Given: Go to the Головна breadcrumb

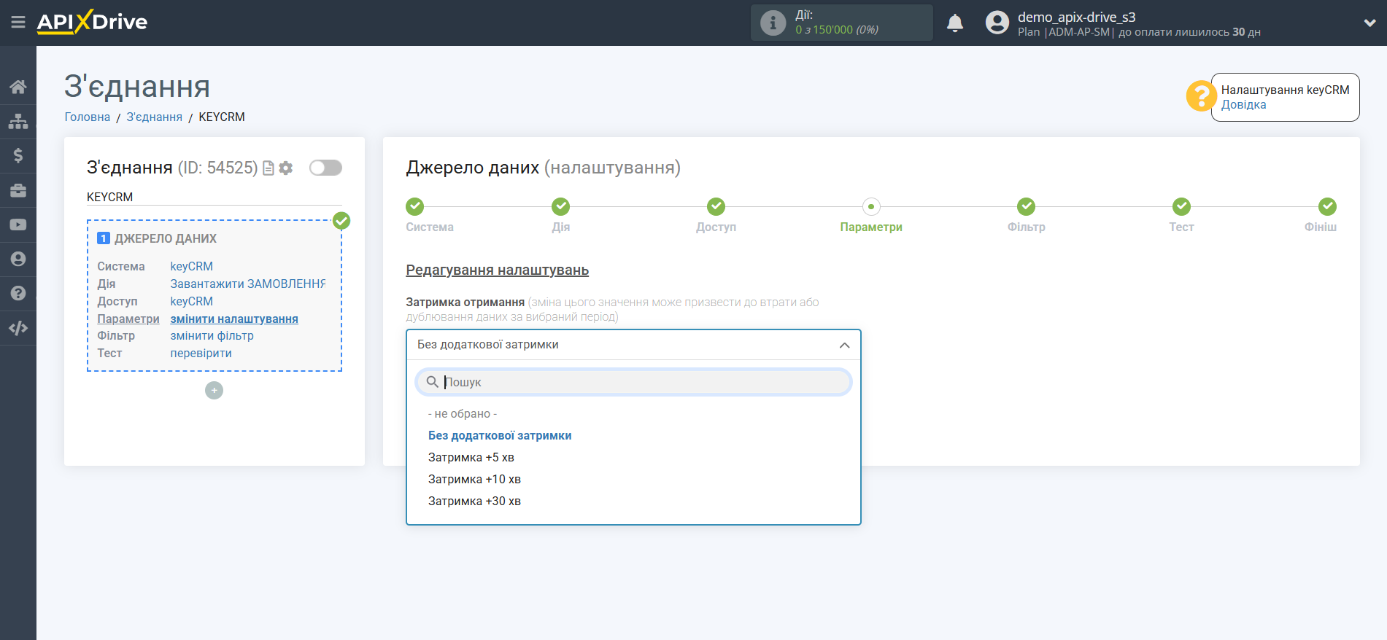Looking at the screenshot, I should coord(88,117).
